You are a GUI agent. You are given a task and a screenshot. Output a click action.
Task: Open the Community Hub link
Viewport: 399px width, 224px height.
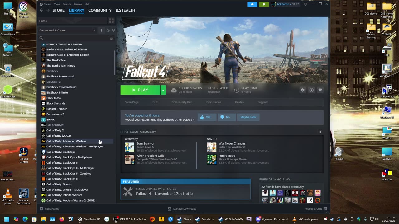point(182,102)
